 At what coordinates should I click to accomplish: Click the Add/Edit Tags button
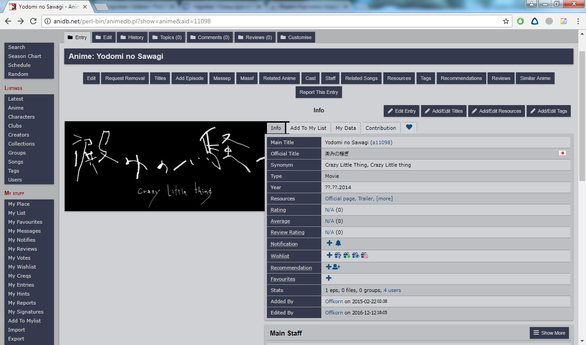pos(548,111)
